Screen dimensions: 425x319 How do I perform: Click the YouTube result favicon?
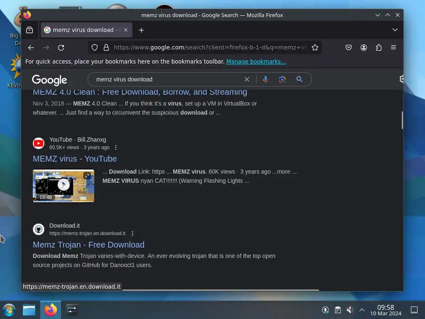(39, 143)
